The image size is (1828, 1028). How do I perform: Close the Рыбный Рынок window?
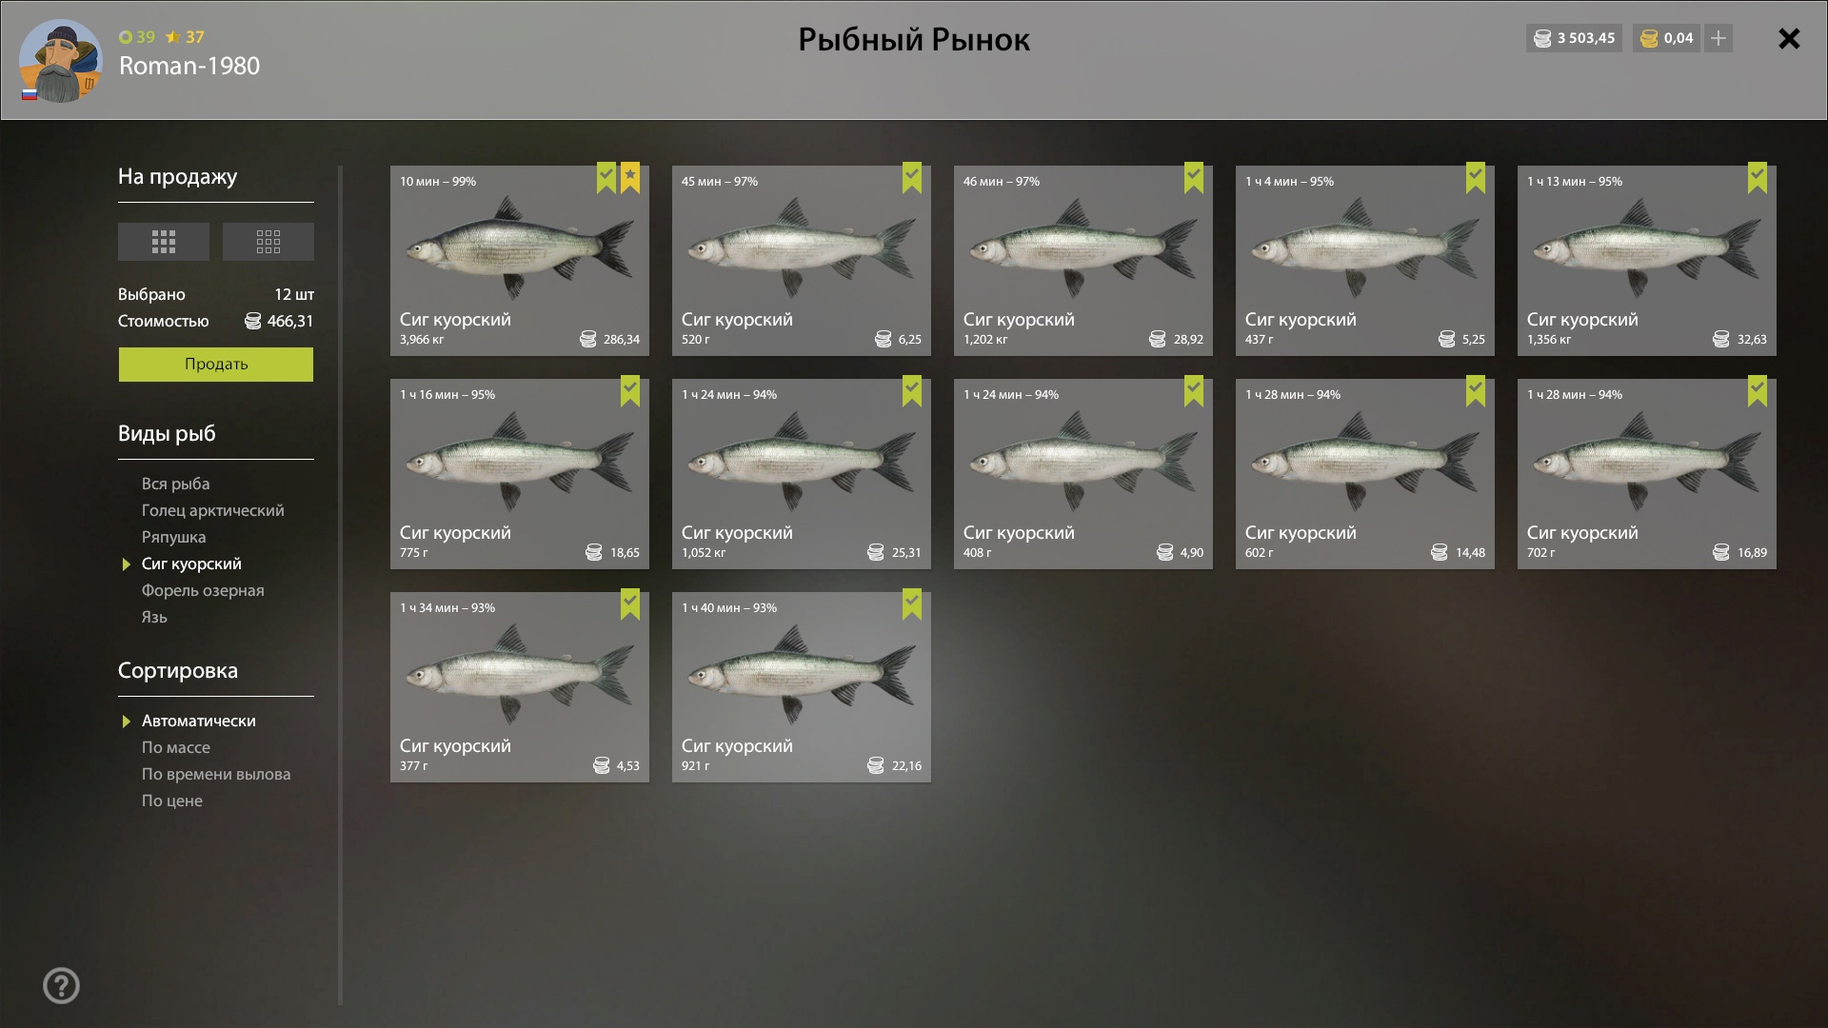[x=1789, y=38]
